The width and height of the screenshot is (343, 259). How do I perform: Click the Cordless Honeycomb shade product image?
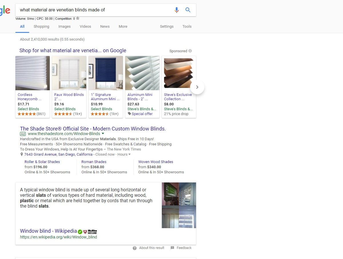(33, 73)
